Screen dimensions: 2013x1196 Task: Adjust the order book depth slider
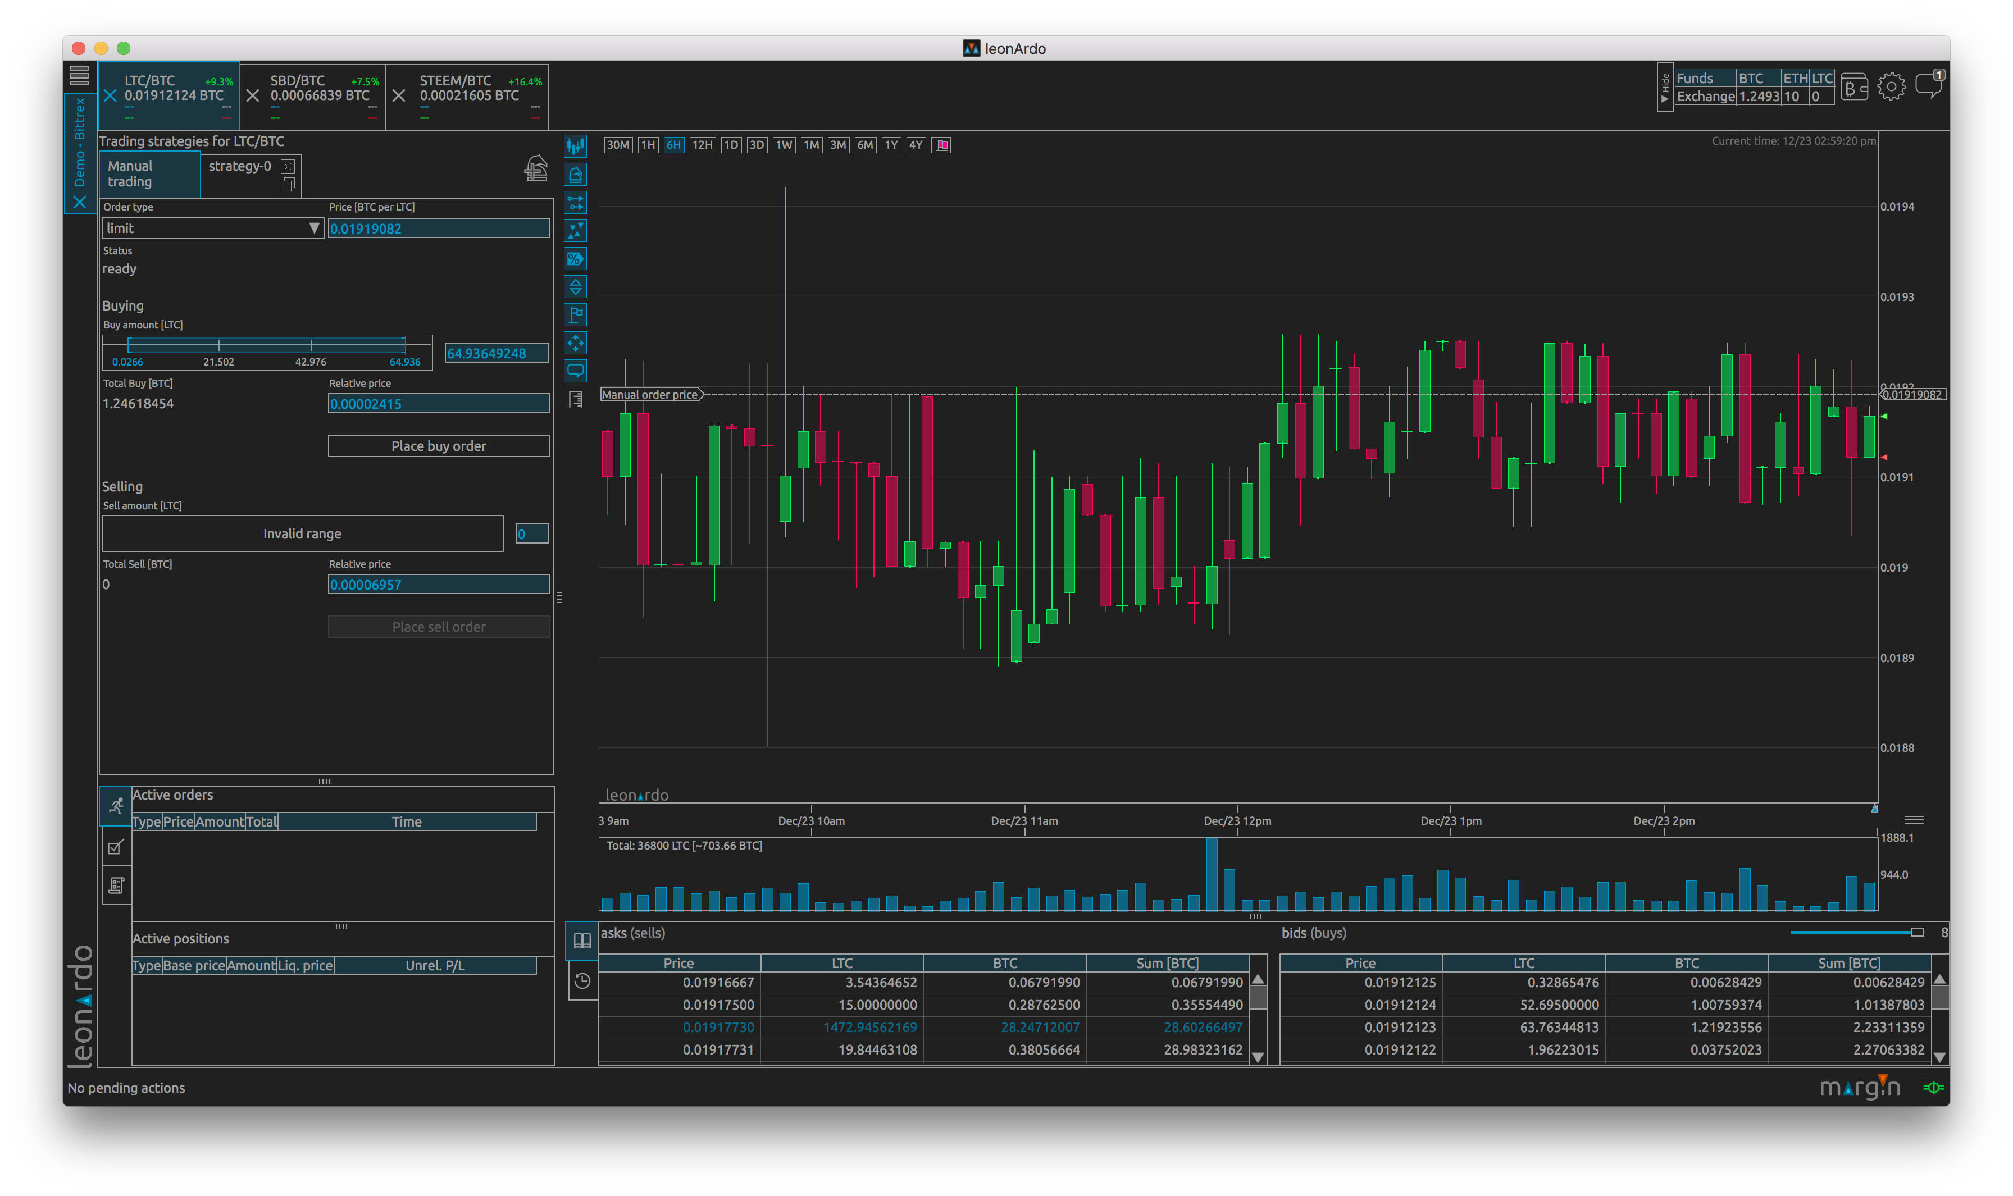point(1857,933)
